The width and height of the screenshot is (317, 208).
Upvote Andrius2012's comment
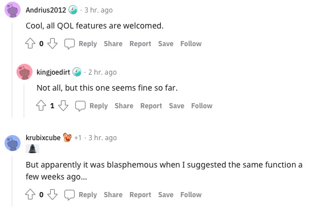click(30, 43)
